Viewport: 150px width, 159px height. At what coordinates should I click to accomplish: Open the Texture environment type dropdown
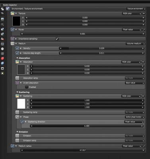136,9
